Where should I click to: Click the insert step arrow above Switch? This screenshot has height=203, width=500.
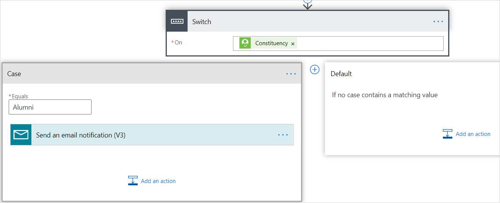click(307, 5)
